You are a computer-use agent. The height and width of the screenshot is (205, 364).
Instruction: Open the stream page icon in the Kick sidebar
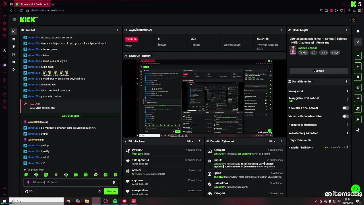[13, 31]
